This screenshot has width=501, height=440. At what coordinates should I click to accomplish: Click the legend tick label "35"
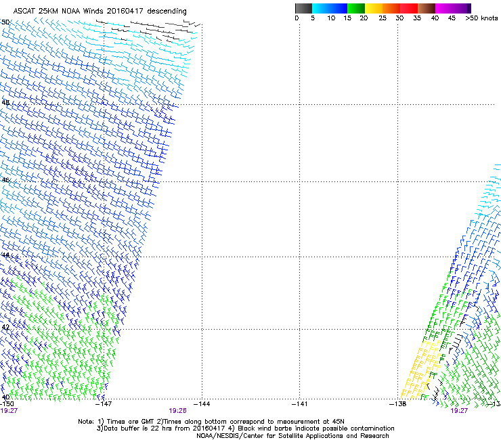pos(417,18)
